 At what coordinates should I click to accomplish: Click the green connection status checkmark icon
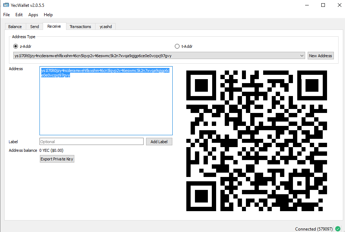coord(337,229)
